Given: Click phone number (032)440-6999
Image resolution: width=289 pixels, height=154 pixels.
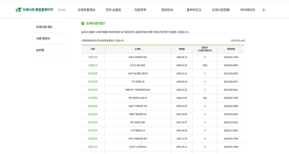Looking at the screenshot, I should tap(231, 106).
